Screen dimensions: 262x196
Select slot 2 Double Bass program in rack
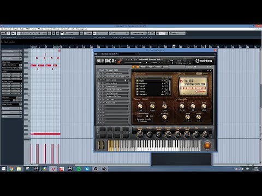116,77
